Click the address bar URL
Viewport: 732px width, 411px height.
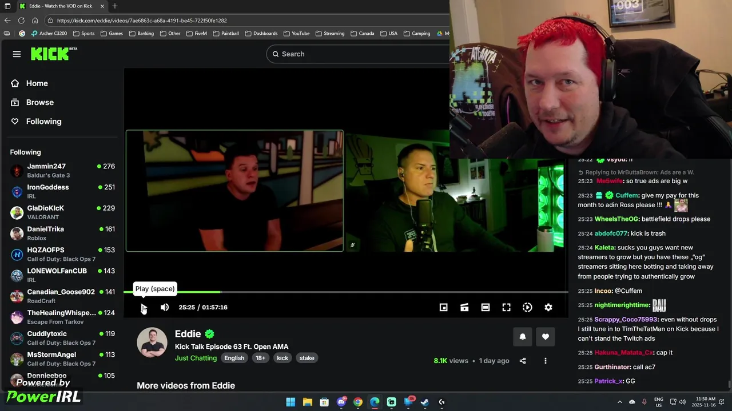pos(142,21)
